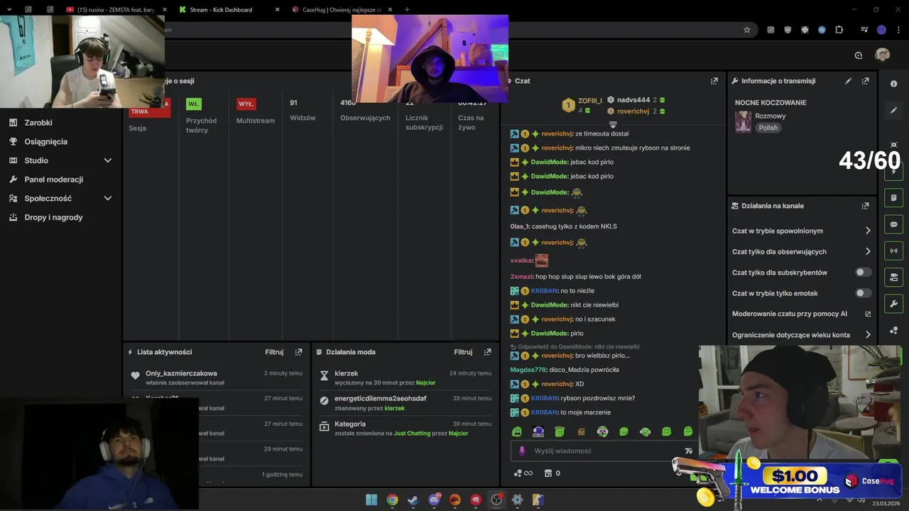
Task: Open the chat shop icon showing 0
Action: pos(553,473)
